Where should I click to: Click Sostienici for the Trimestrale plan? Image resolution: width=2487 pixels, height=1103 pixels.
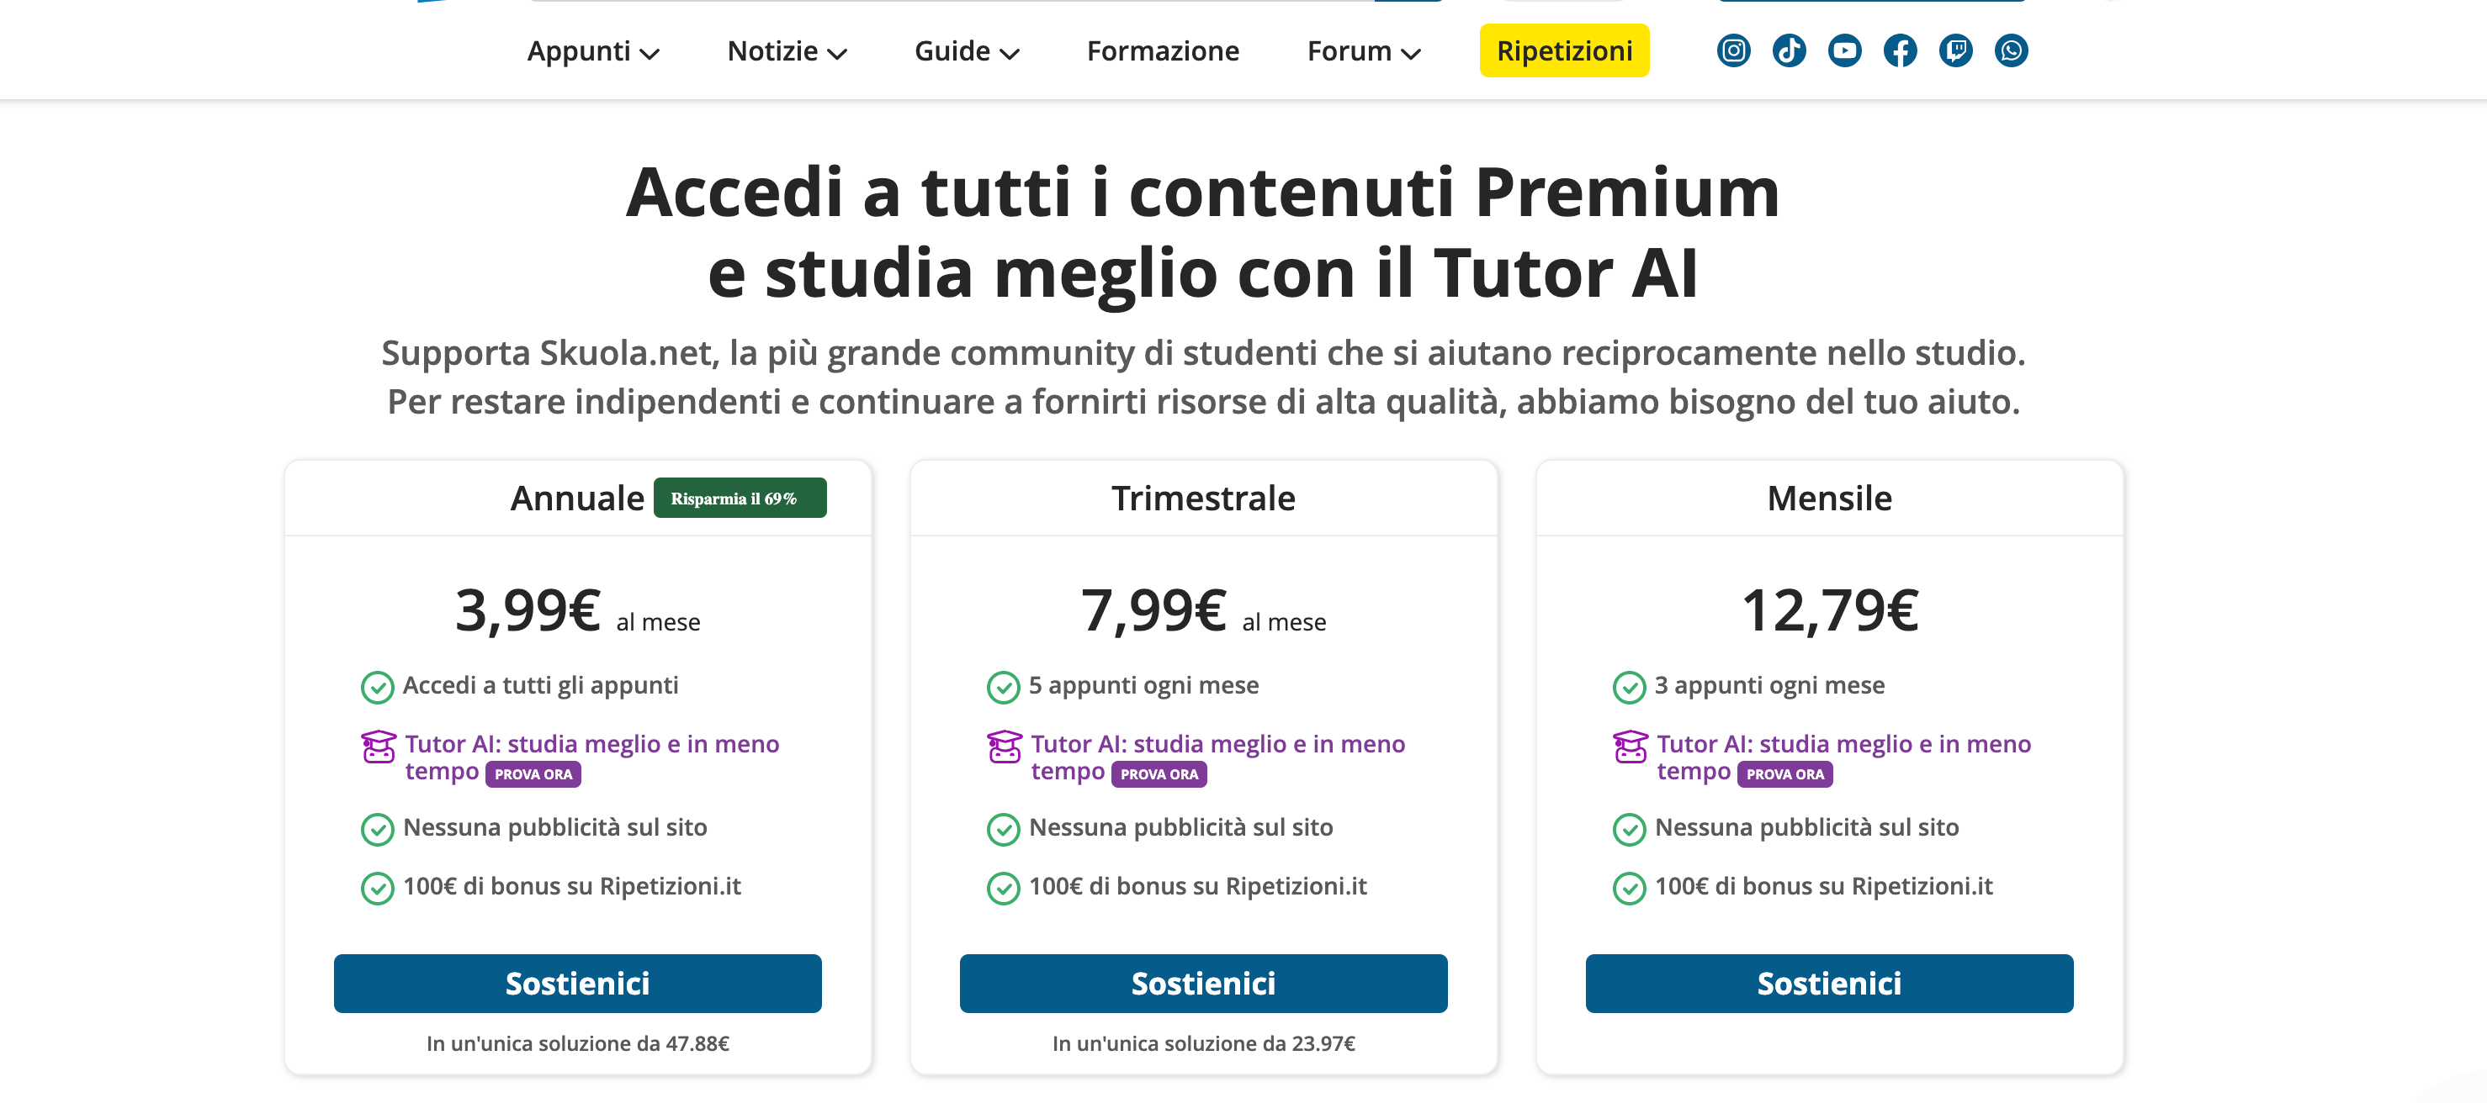click(1203, 984)
